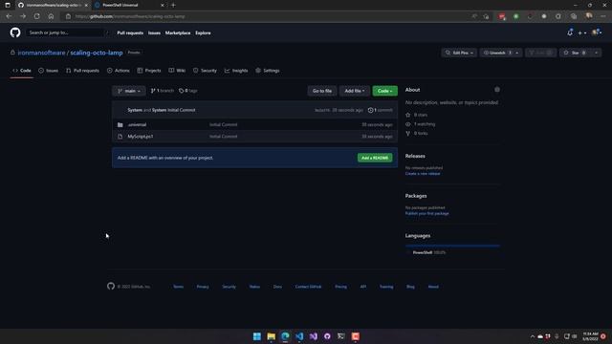612x344 pixels.
Task: View the 1 watching link
Action: (x=421, y=124)
